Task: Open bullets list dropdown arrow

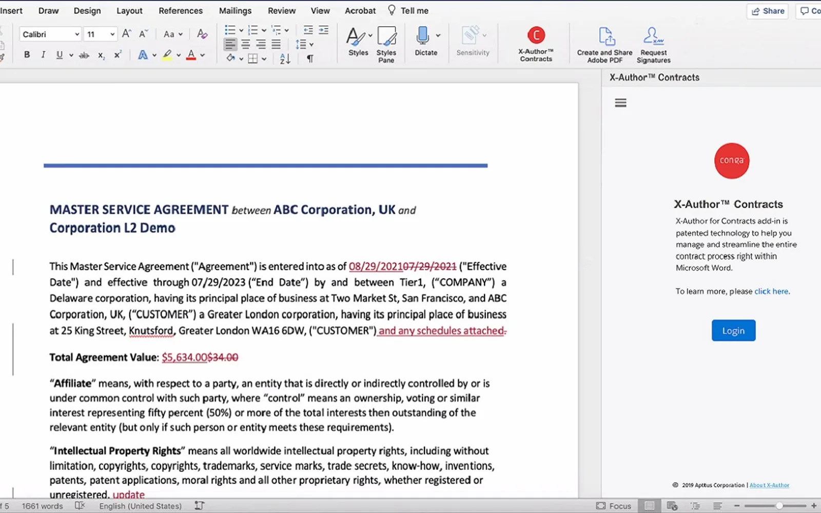Action: [x=241, y=30]
